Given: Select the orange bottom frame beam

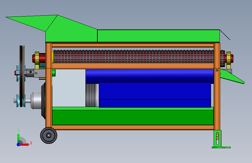Looking at the screenshot, I should pos(133,127).
